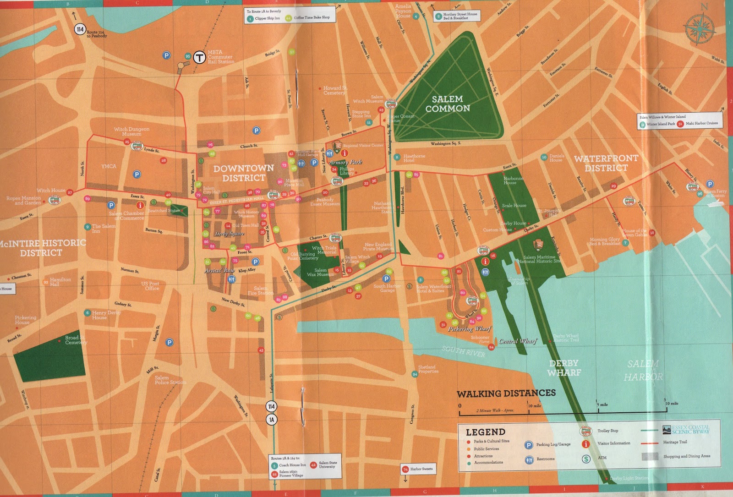Screen dimensions: 733x497
Task: Click the "Salem Police Station" label
Action: tap(170, 380)
